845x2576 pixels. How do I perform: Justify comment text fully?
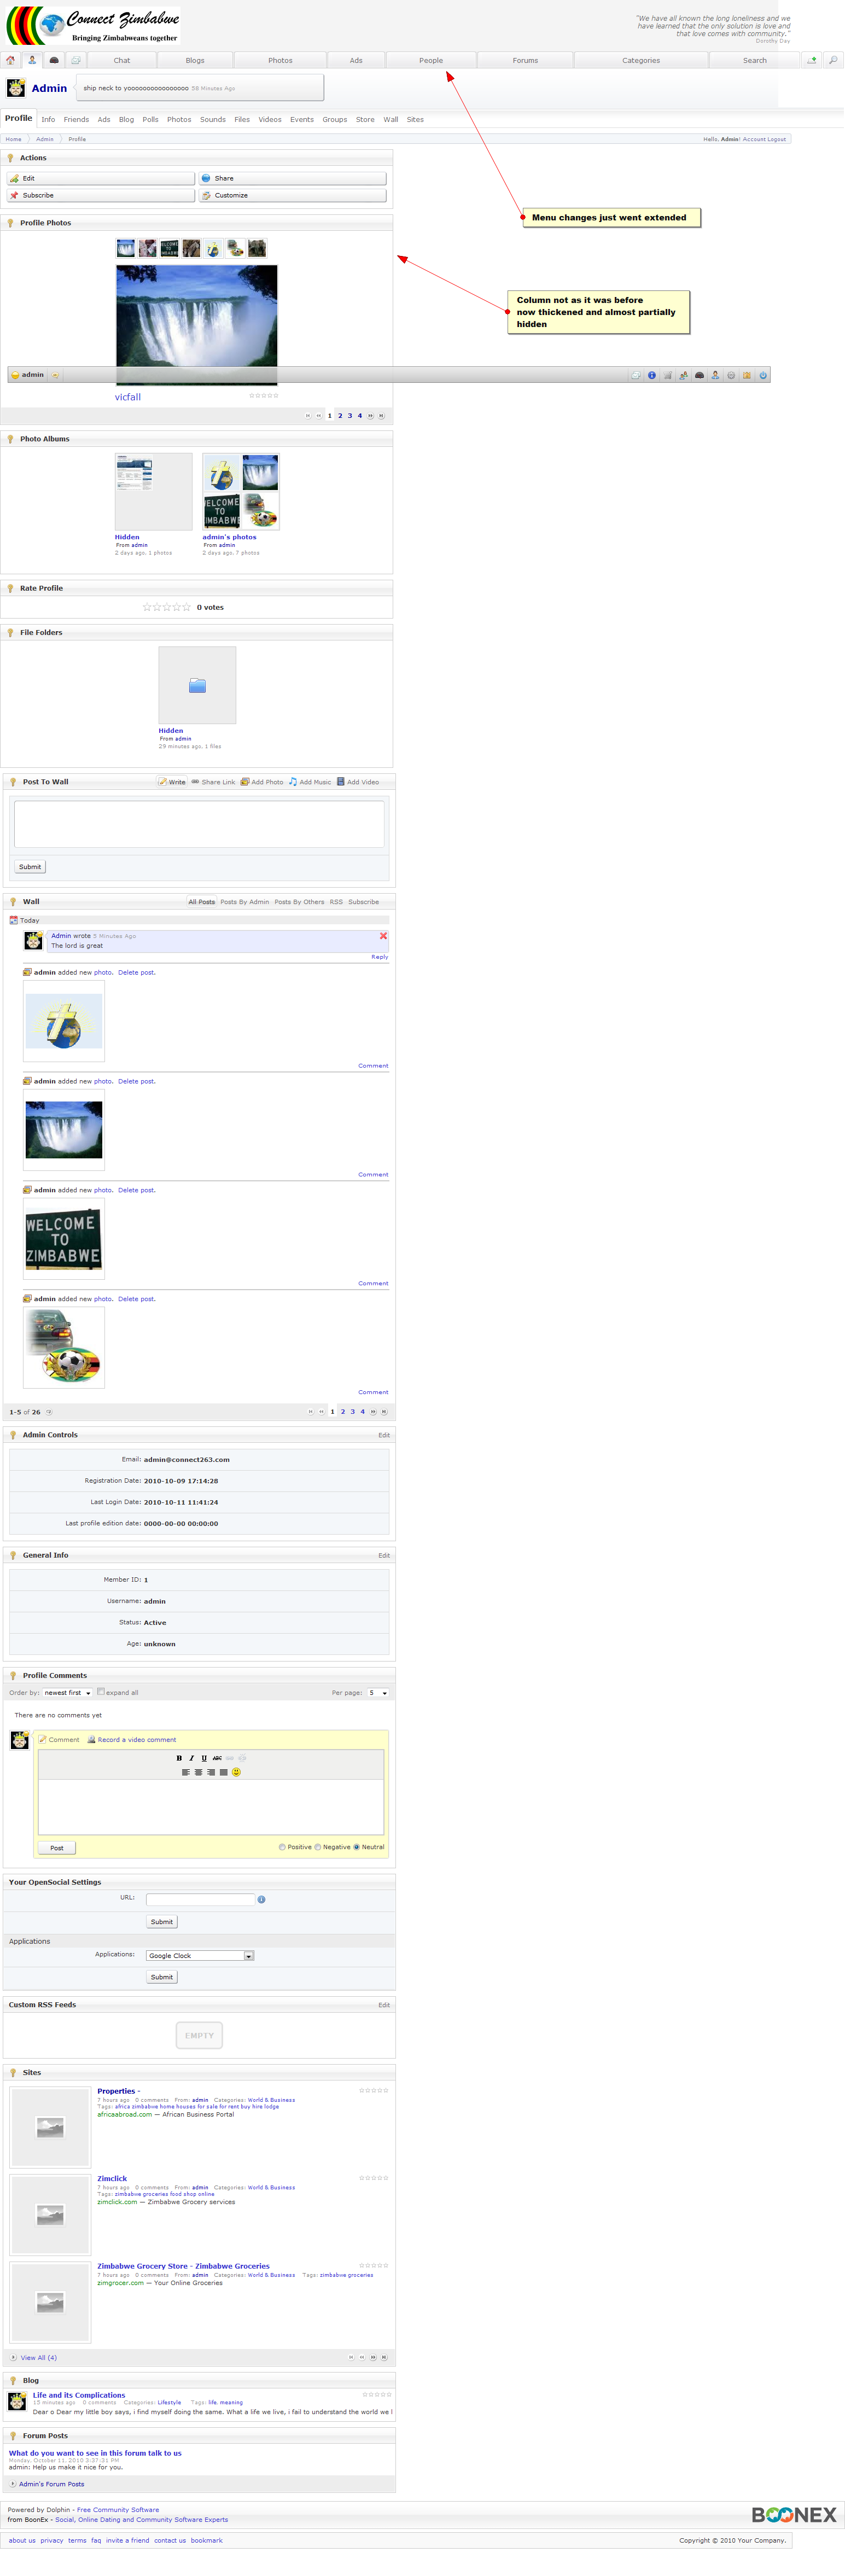[223, 1772]
